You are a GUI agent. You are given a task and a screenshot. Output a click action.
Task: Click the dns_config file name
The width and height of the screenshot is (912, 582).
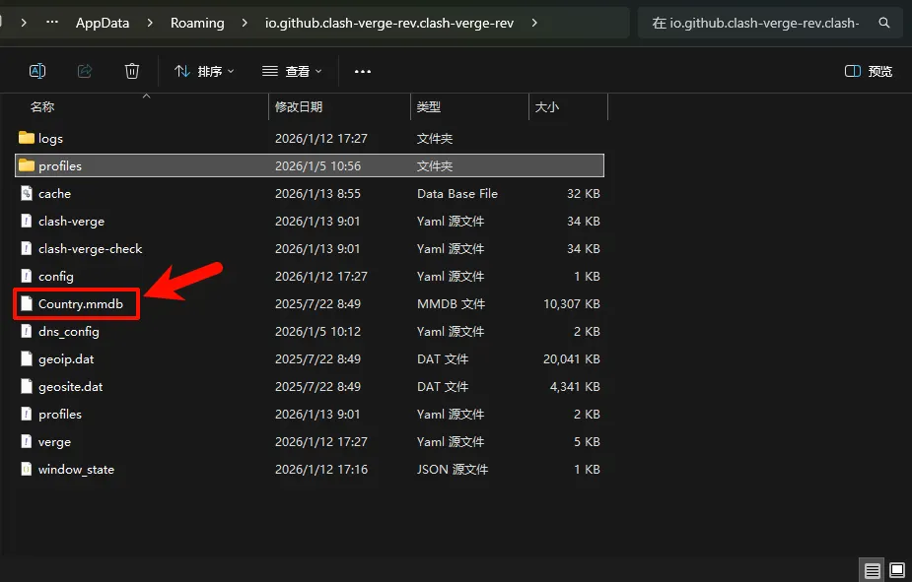pyautogui.click(x=69, y=332)
